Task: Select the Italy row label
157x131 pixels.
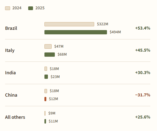Action: (10, 50)
